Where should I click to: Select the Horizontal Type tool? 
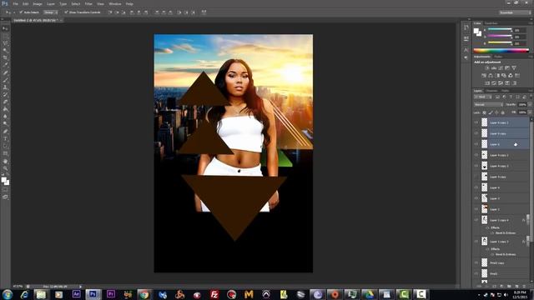click(x=5, y=139)
